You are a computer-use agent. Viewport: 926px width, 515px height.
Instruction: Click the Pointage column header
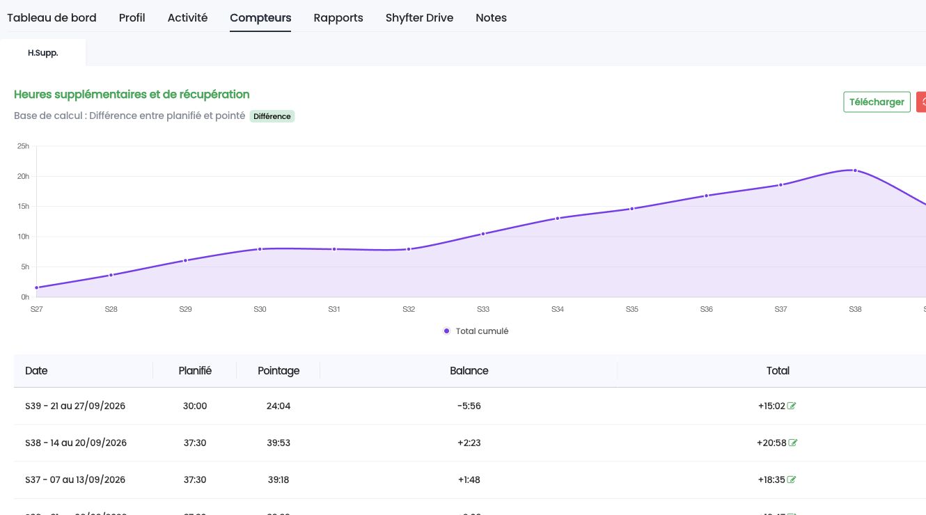(x=278, y=371)
